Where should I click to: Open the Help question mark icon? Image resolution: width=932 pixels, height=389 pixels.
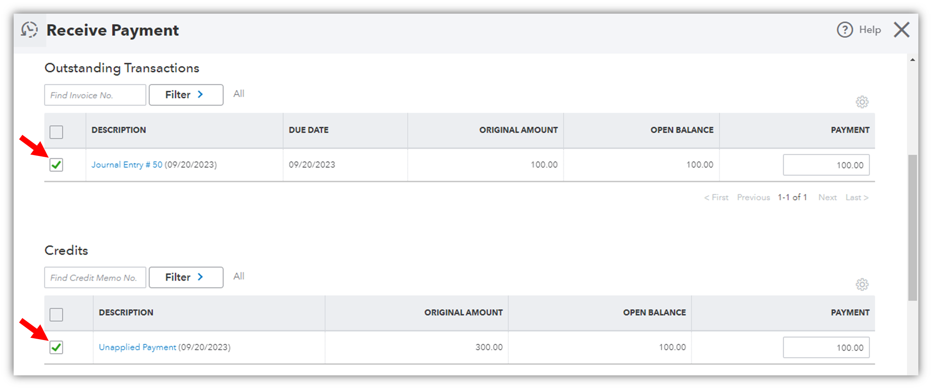point(845,30)
